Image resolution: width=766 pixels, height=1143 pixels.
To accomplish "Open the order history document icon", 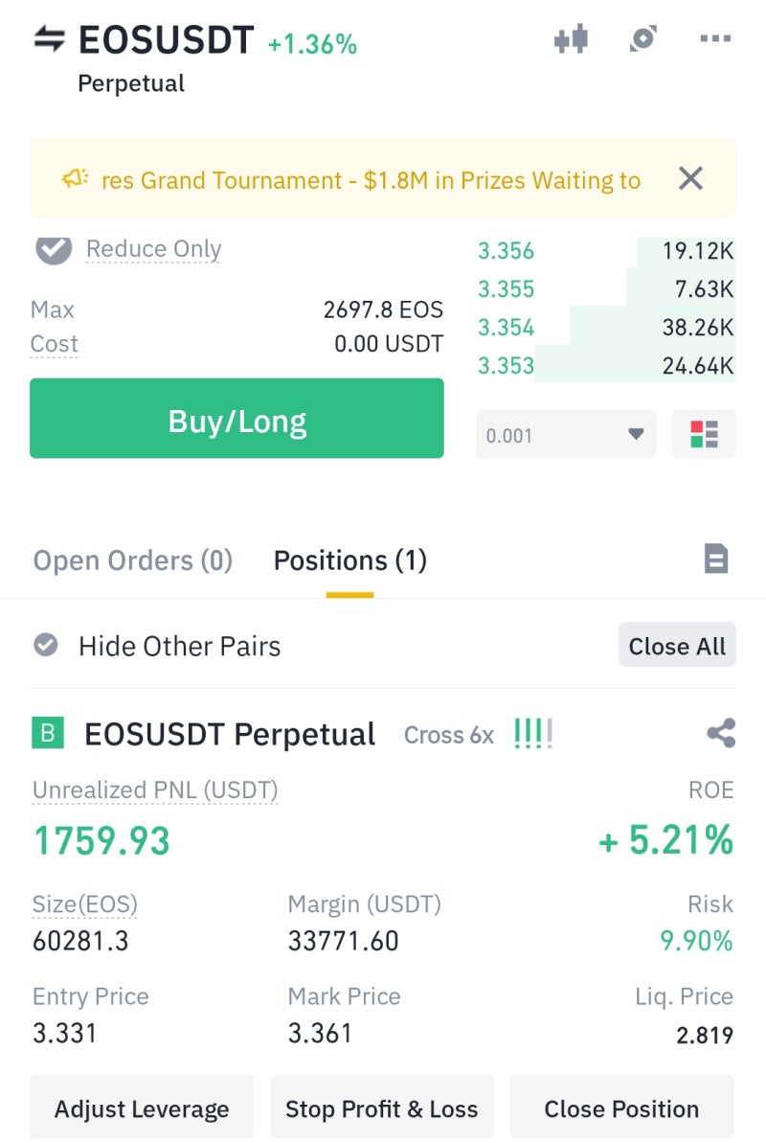I will click(x=715, y=559).
